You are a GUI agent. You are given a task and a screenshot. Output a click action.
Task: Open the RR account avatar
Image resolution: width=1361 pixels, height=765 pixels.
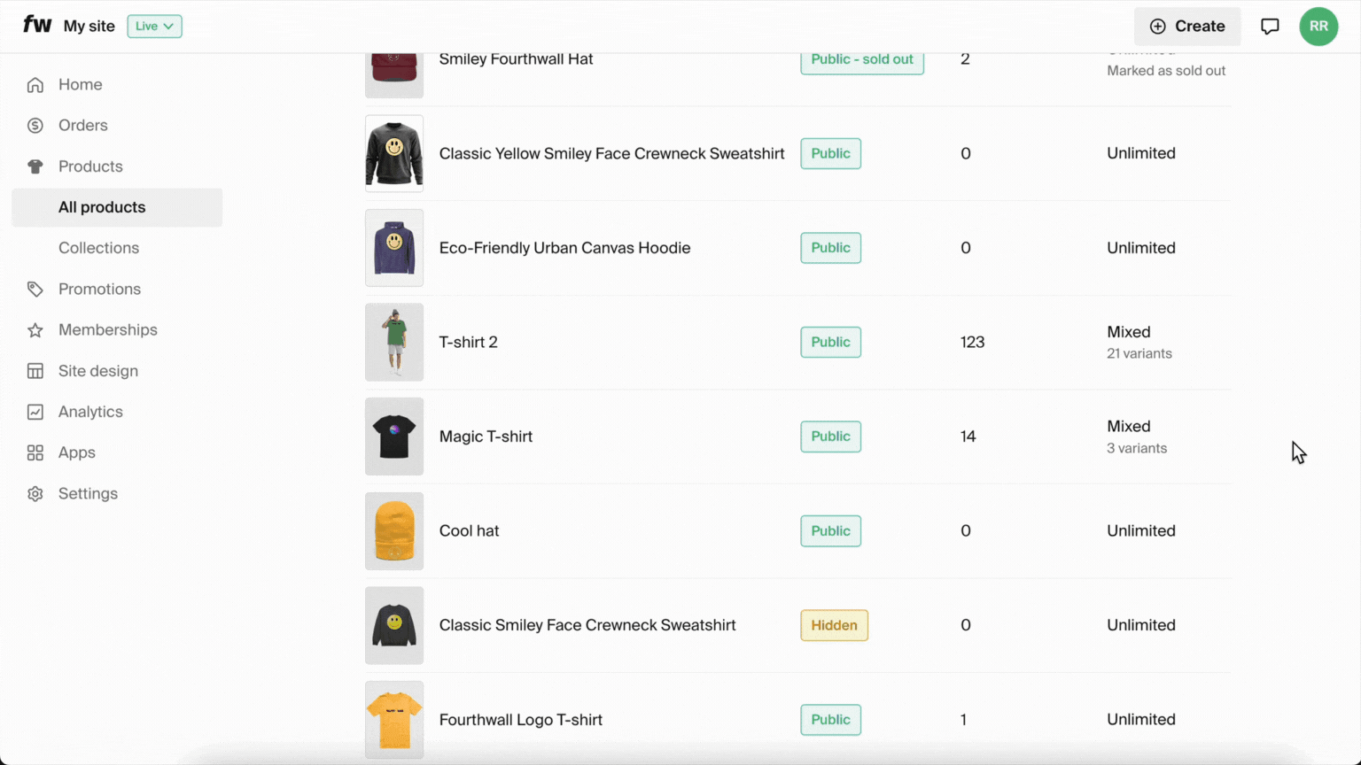point(1318,26)
